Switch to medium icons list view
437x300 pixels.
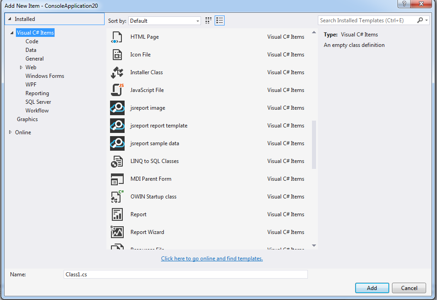220,20
